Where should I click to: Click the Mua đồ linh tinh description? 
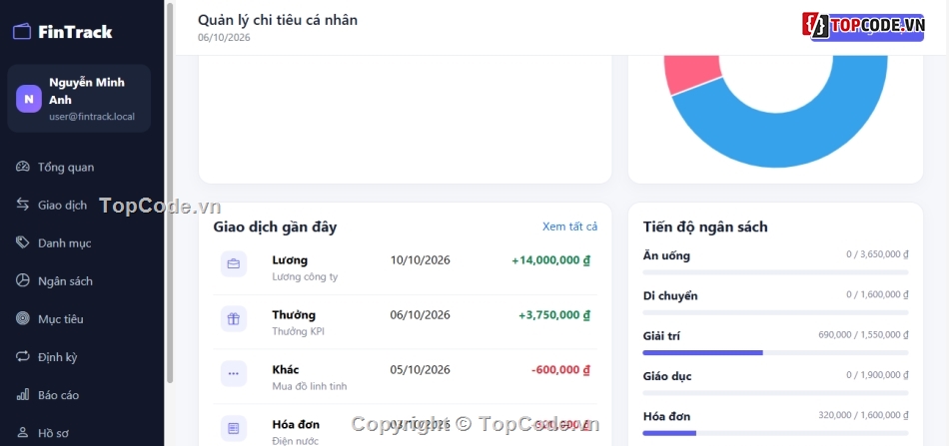click(310, 386)
